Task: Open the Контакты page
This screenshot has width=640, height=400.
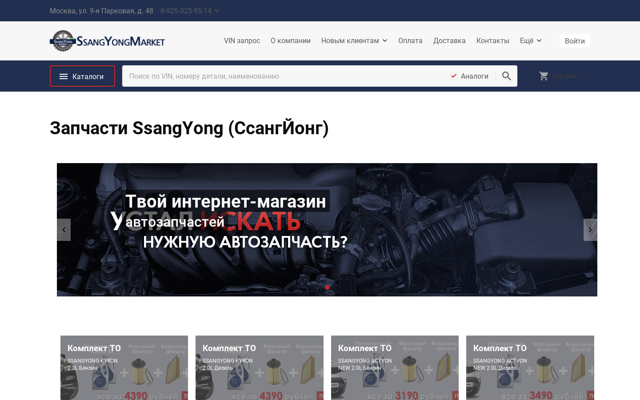Action: click(493, 40)
